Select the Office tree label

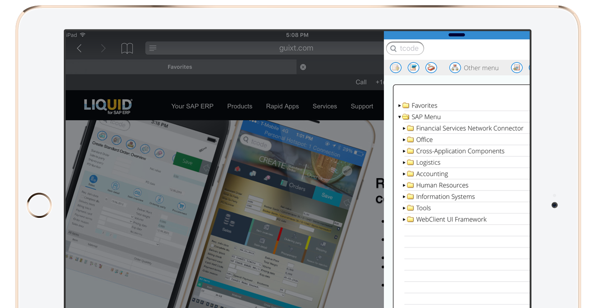point(424,139)
